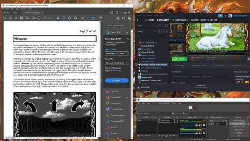Pause recording with OBS pause icon
This screenshot has height=141, width=250.
[x=248, y=124]
